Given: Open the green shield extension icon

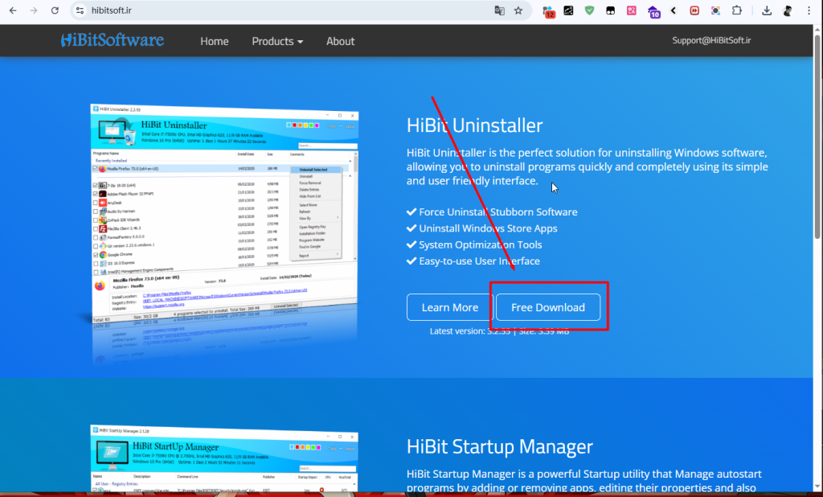Looking at the screenshot, I should coord(590,10).
